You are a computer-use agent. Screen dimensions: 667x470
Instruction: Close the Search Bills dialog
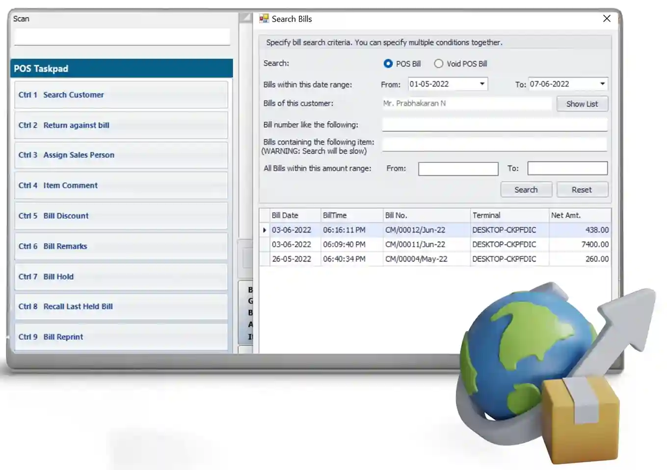tap(607, 19)
